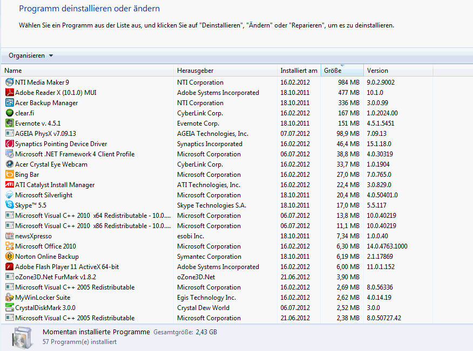Click the Acer Crystal Eye Webcam icon
This screenshot has height=351, width=473.
click(x=10, y=164)
